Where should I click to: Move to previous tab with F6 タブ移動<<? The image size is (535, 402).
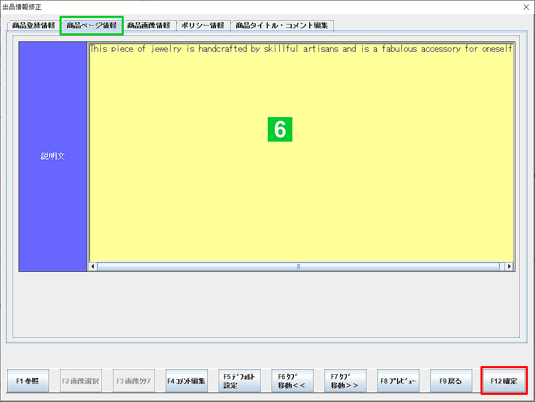tap(292, 381)
